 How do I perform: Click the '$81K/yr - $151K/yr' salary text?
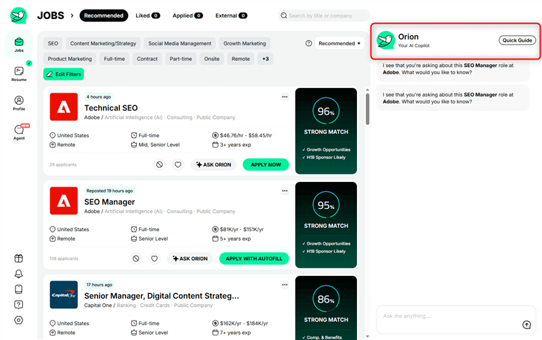[242, 229]
